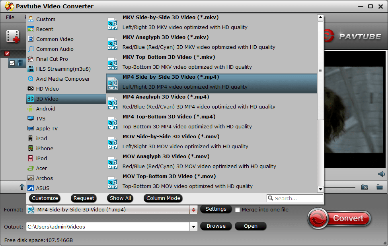This screenshot has height=246, width=388.
Task: Click the format list scrollbar thumb
Action: (320, 71)
